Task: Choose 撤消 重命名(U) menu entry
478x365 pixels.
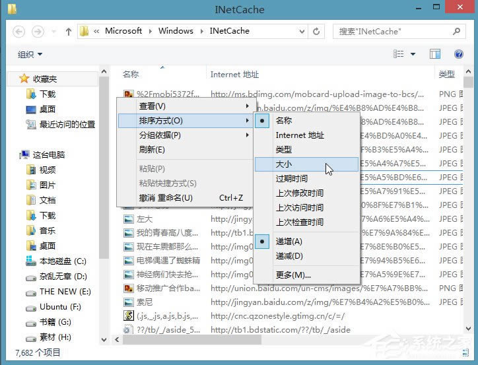Action: (x=186, y=198)
